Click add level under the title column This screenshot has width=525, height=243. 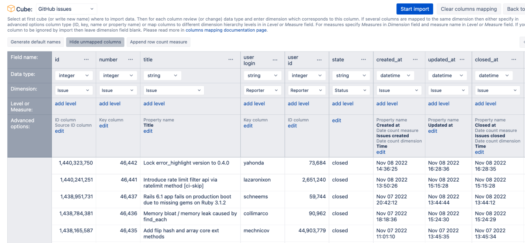pos(154,103)
